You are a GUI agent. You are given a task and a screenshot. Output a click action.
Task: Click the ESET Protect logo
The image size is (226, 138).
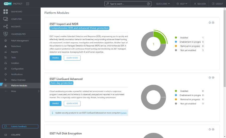click(x=13, y=4)
